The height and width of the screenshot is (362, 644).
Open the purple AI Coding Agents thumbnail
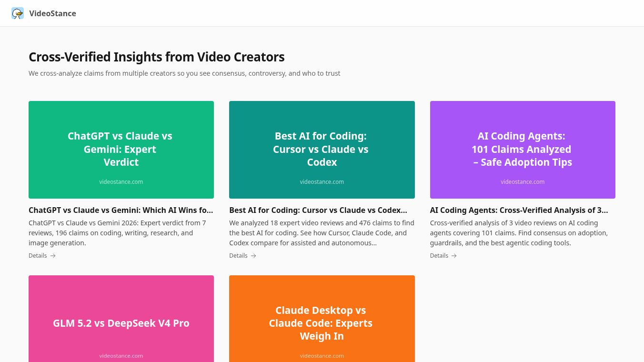(523, 150)
